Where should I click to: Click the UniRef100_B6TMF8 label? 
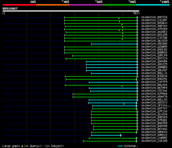click(x=154, y=88)
